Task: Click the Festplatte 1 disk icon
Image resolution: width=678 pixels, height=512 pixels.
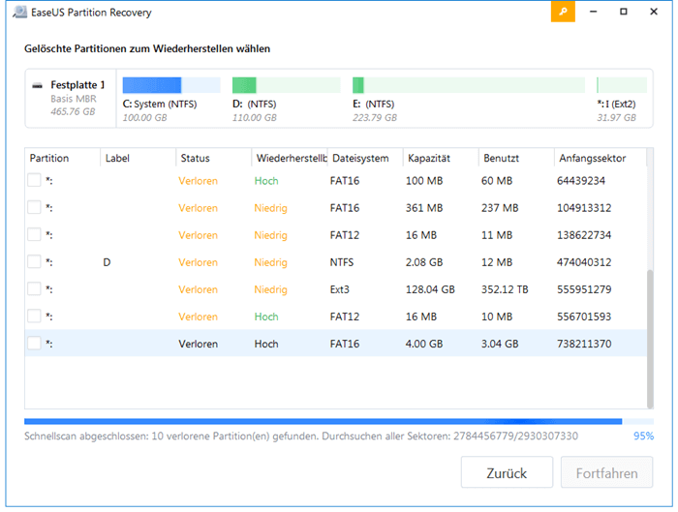Action: (38, 85)
